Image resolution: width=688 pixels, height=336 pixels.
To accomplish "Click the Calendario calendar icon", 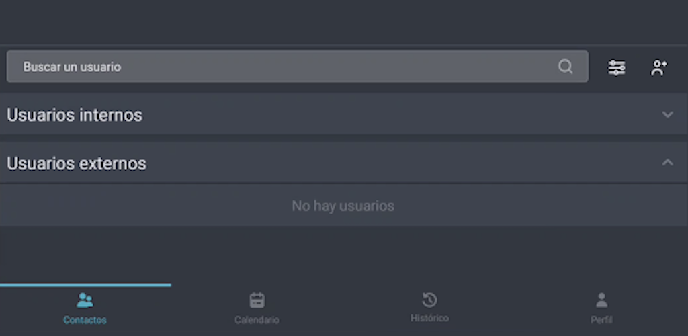I will [x=257, y=300].
